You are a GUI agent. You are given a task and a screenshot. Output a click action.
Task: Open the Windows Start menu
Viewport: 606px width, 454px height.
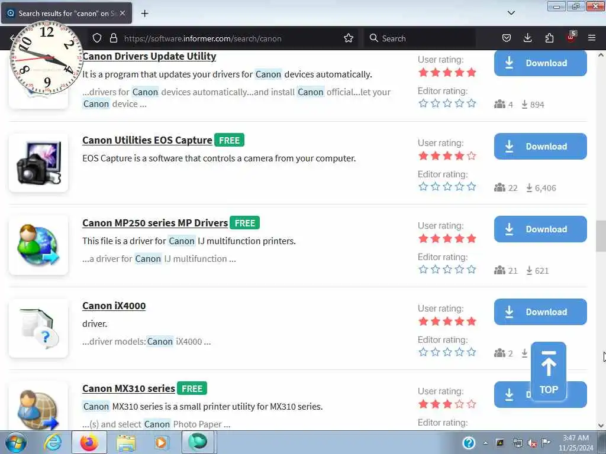coord(15,443)
